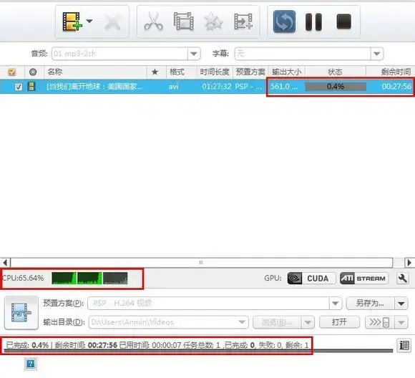This screenshot has height=378, width=415.
Task: Expand the 字幕 subtitle dropdown
Action: click(x=377, y=54)
